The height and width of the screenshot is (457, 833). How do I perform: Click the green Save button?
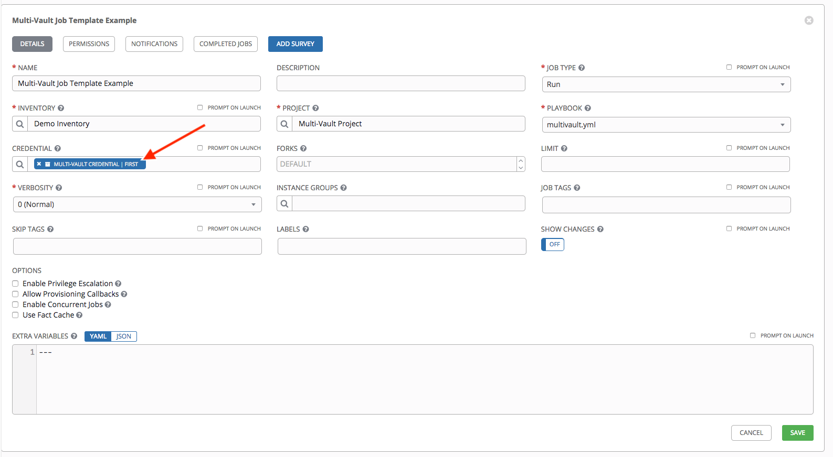pyautogui.click(x=798, y=433)
